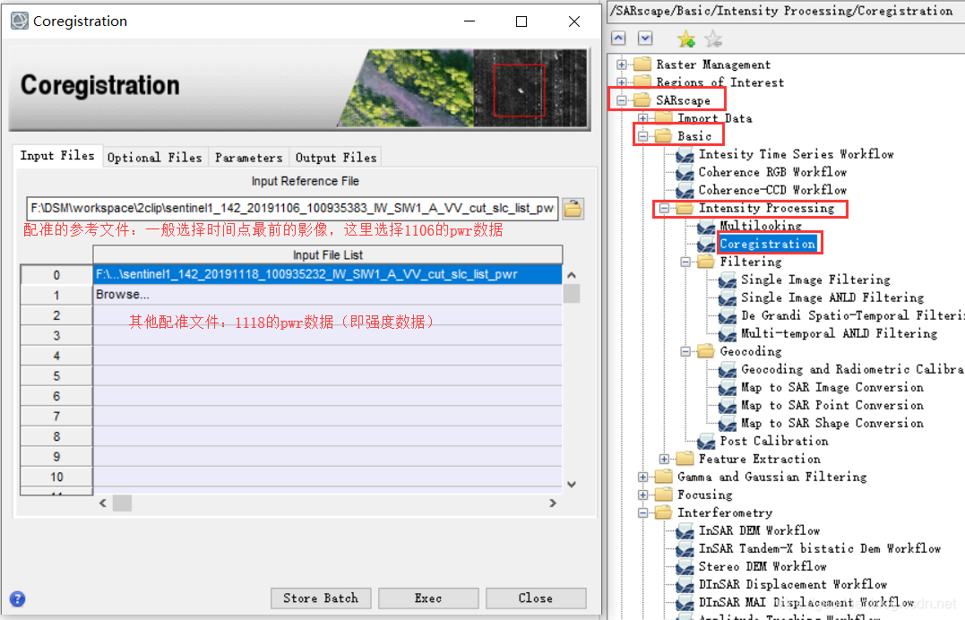Viewport: 965px width, 620px height.
Task: Open the Input Reference File browse folder icon
Action: [573, 209]
